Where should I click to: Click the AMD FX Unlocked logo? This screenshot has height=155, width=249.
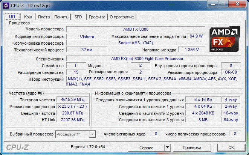point(225,39)
